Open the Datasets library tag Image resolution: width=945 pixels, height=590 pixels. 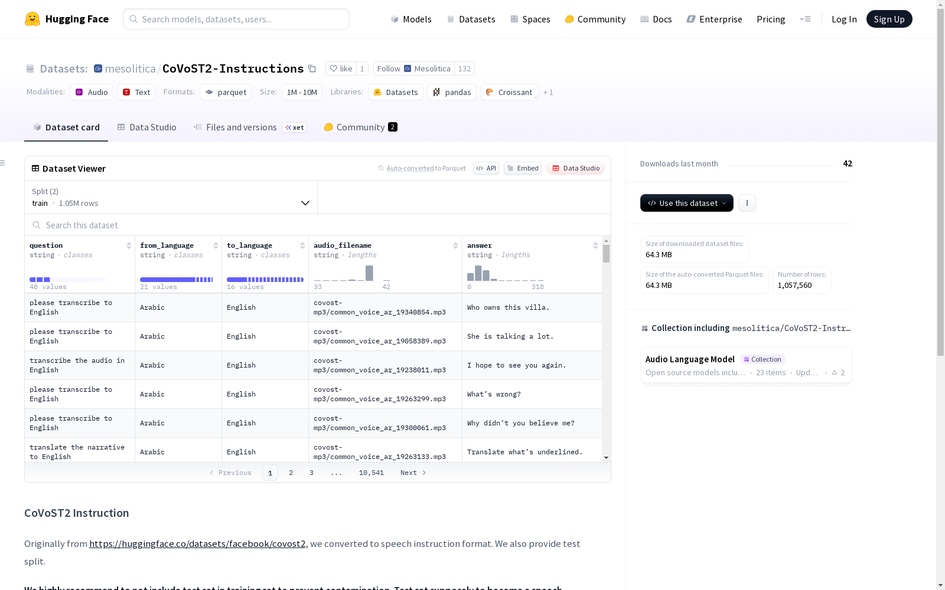click(396, 92)
